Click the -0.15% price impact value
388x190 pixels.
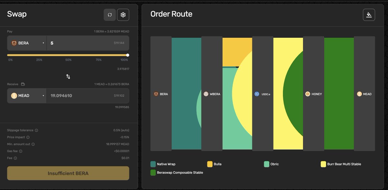pyautogui.click(x=124, y=138)
